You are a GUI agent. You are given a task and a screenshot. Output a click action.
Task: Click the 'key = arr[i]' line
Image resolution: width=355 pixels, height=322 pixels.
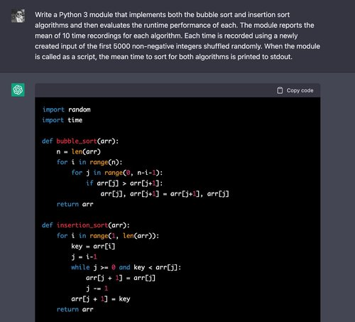93,247
